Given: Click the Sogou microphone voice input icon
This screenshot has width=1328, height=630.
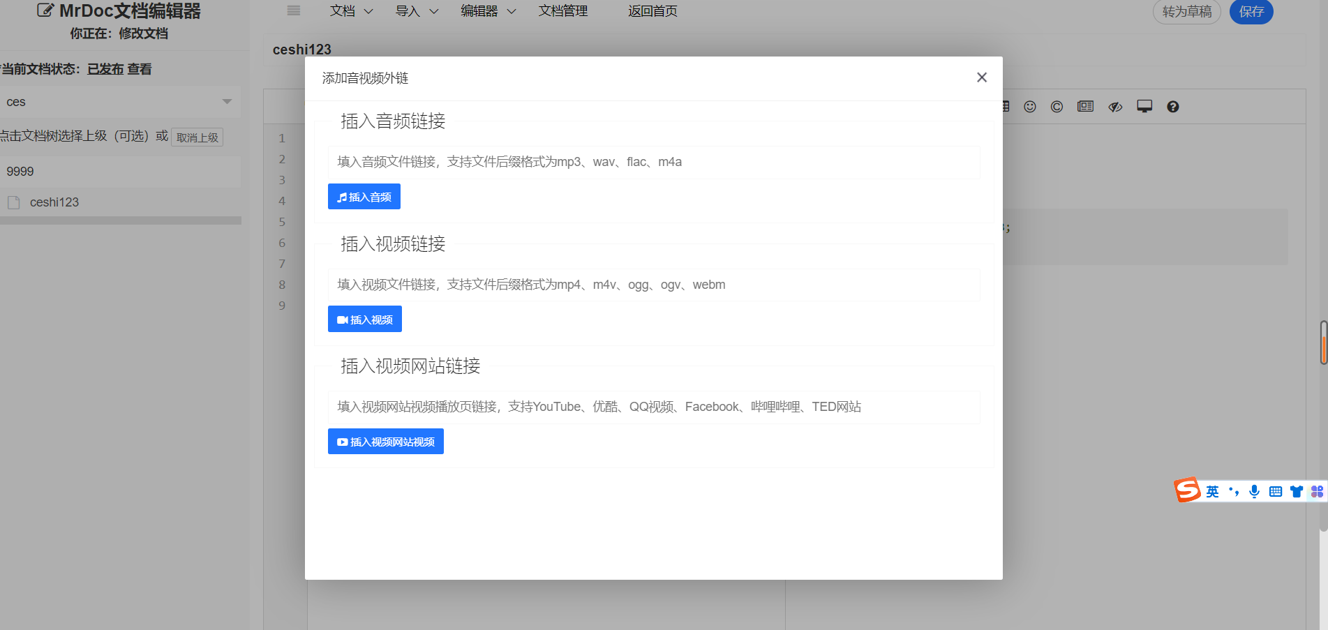Looking at the screenshot, I should coord(1255,491).
